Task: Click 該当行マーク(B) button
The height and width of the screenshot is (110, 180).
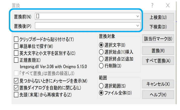Action: 158,39
